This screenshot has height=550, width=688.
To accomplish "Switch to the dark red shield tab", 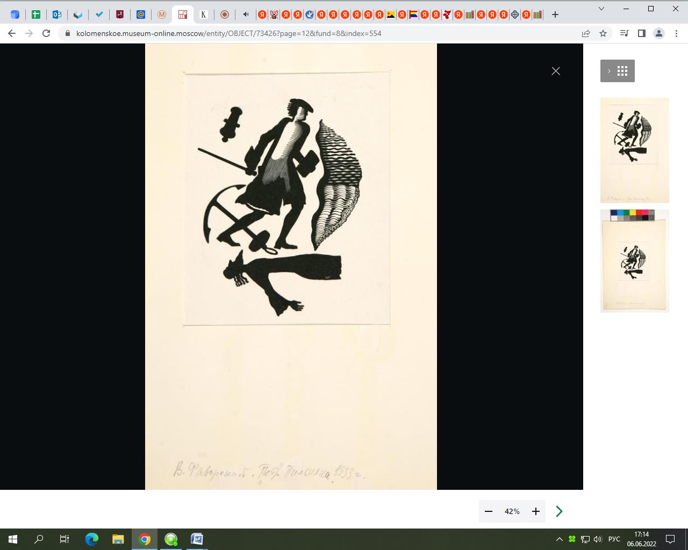I will tap(120, 15).
